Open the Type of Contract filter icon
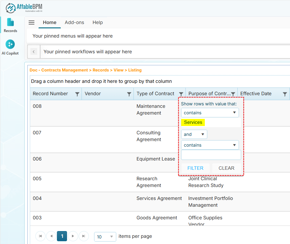The width and height of the screenshot is (290, 244). tap(181, 94)
